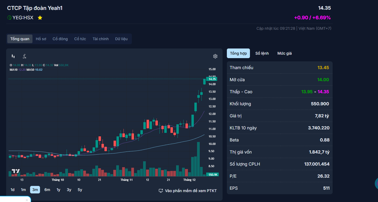Select the 5y time range button
378x202 pixels.
pos(80,190)
